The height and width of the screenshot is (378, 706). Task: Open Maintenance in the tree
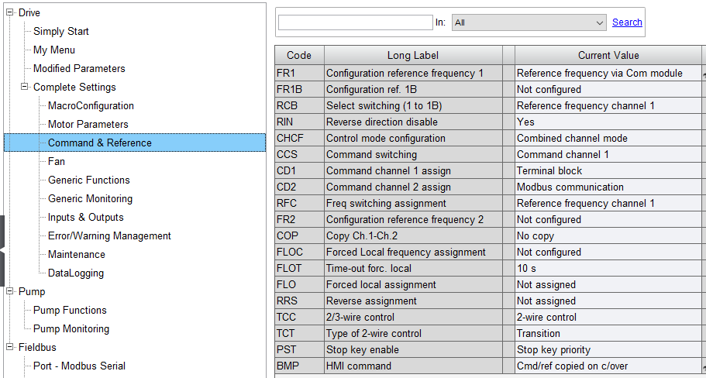click(77, 254)
